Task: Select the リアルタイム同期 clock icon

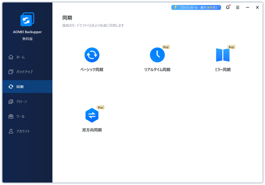Action: [157, 55]
